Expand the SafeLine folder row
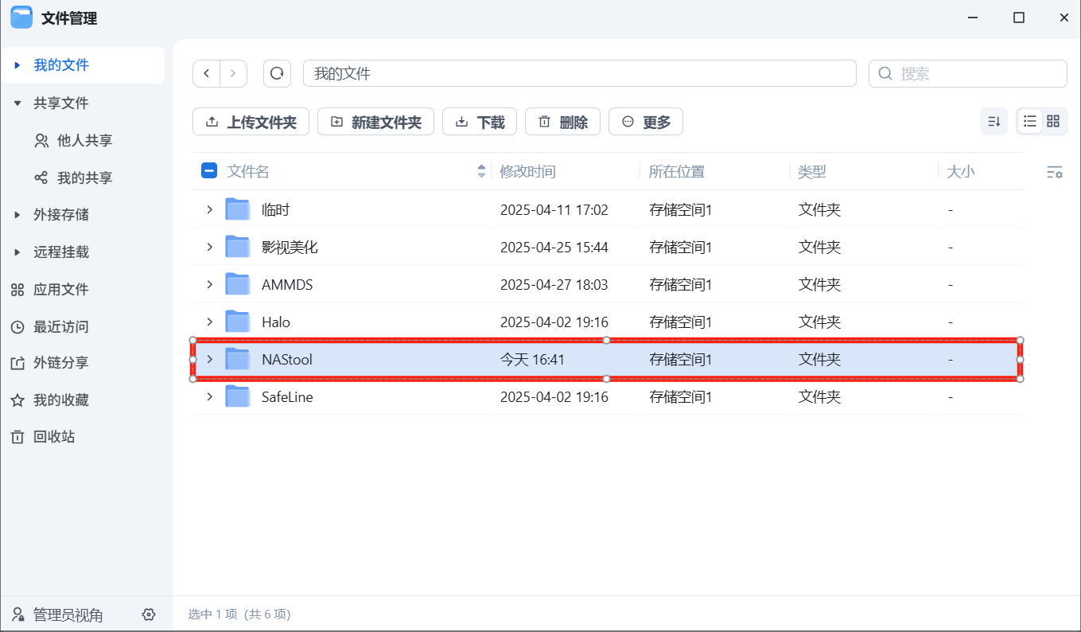This screenshot has height=632, width=1081. coord(210,396)
